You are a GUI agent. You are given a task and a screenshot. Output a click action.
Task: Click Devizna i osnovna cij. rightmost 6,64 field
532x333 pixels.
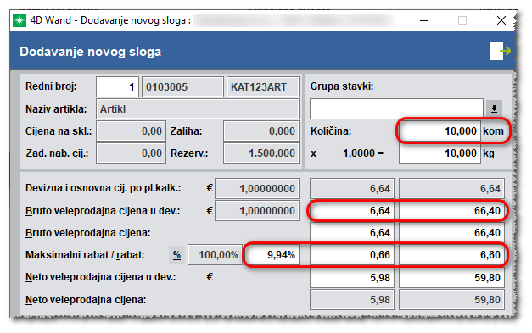451,188
